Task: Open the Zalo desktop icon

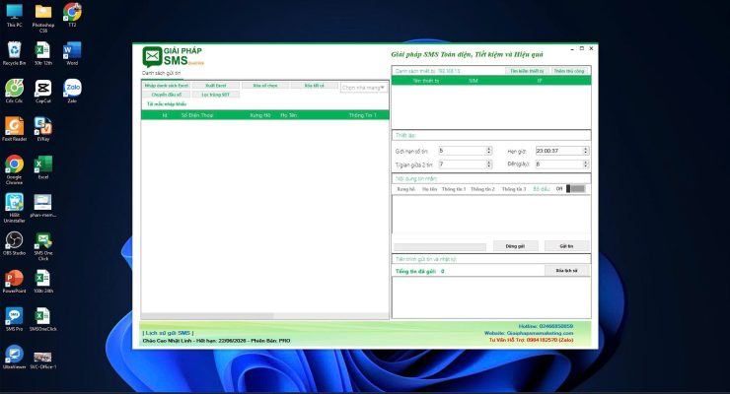Action: point(72,89)
